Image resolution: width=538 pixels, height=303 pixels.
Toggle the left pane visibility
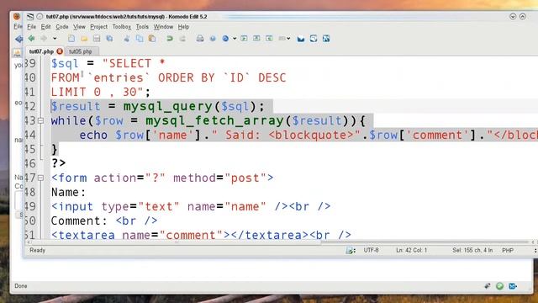(244, 39)
